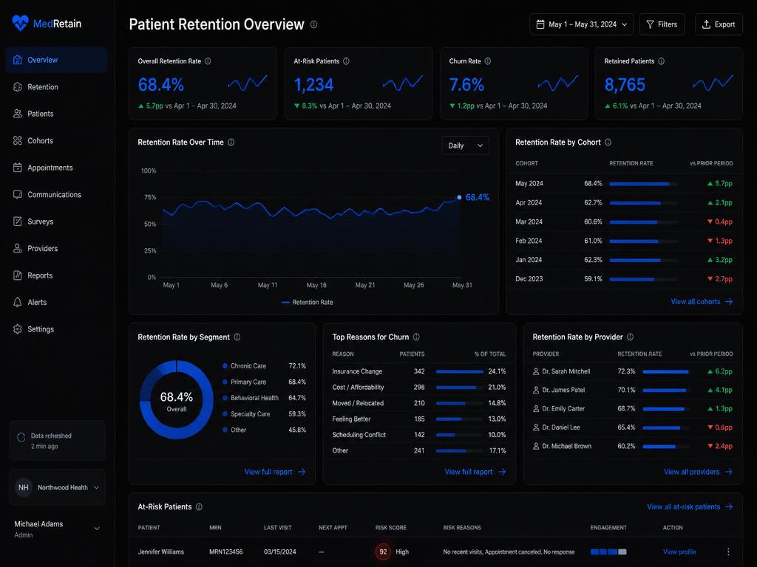Click the Overview home icon in sidebar
Screen dimensions: 757x567
click(x=18, y=60)
